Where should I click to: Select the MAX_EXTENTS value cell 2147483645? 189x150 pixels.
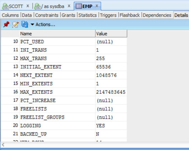(111, 92)
